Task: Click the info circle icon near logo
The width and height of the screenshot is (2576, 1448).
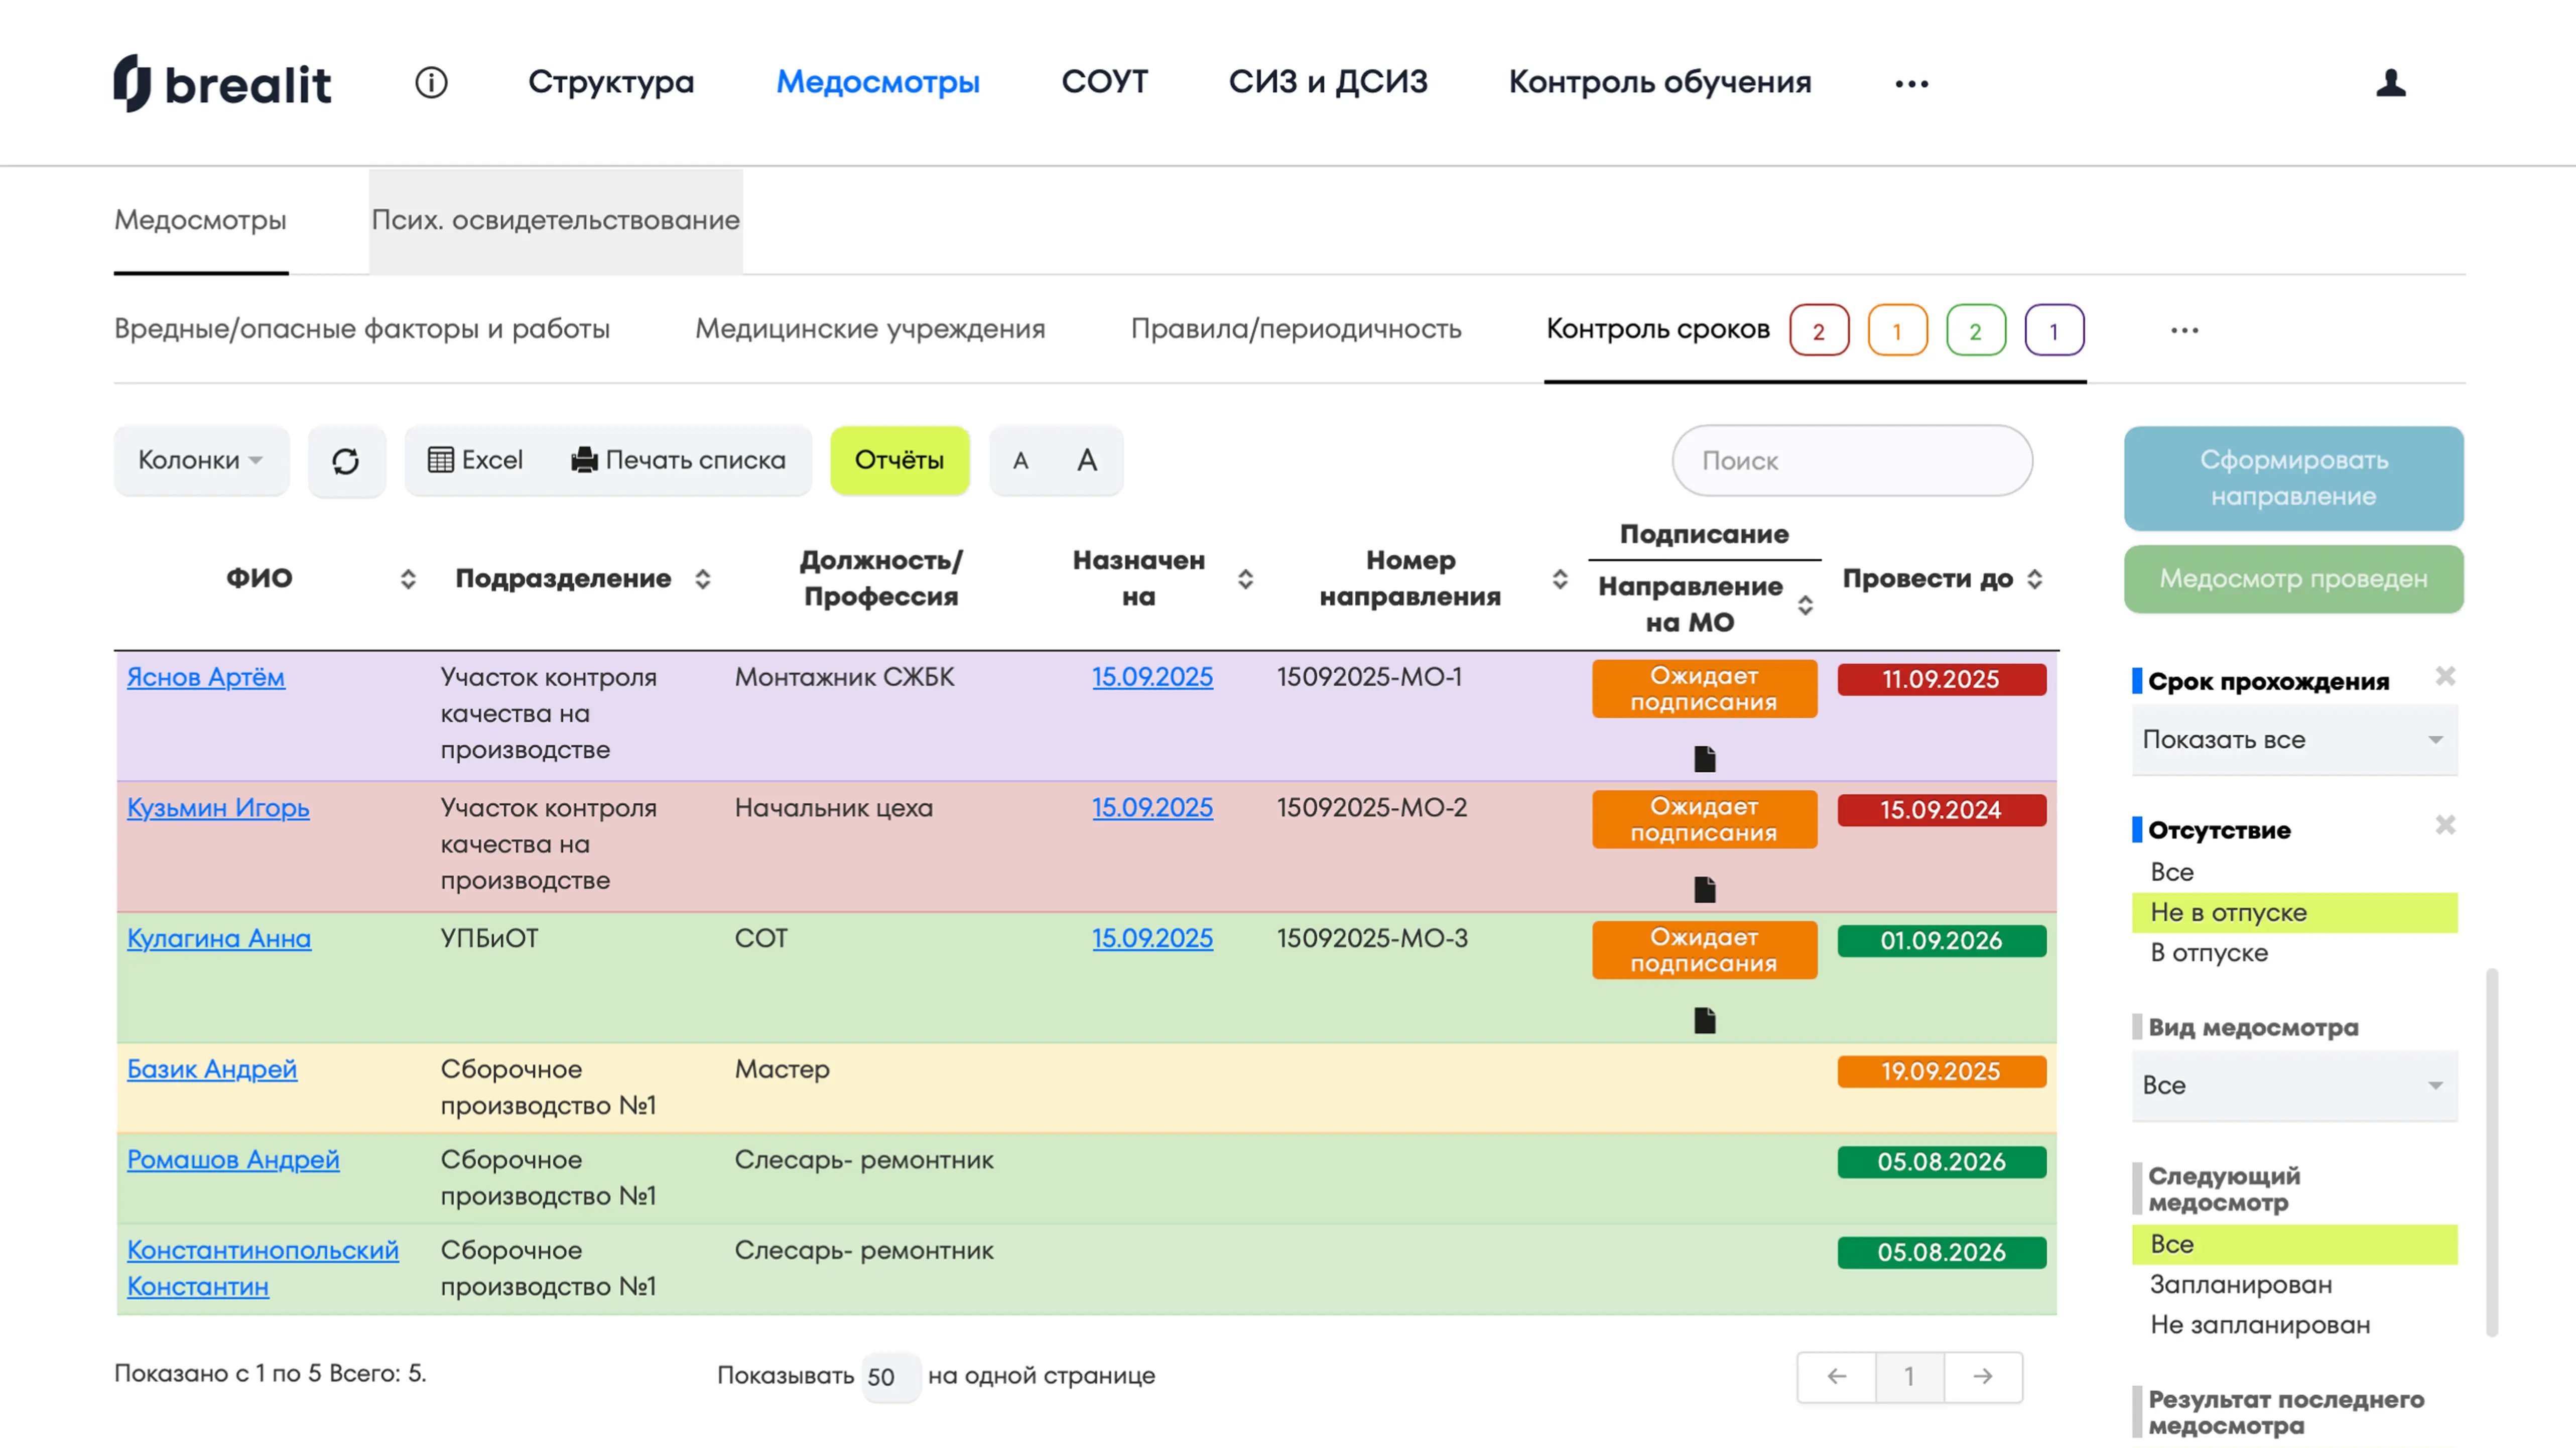Action: point(431,82)
